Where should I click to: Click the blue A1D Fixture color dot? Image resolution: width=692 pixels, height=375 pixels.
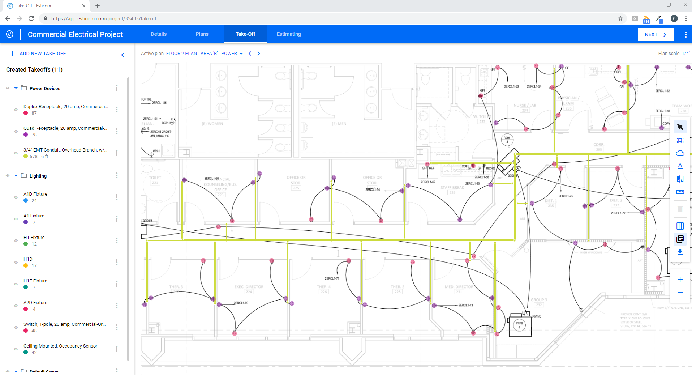[x=26, y=200]
